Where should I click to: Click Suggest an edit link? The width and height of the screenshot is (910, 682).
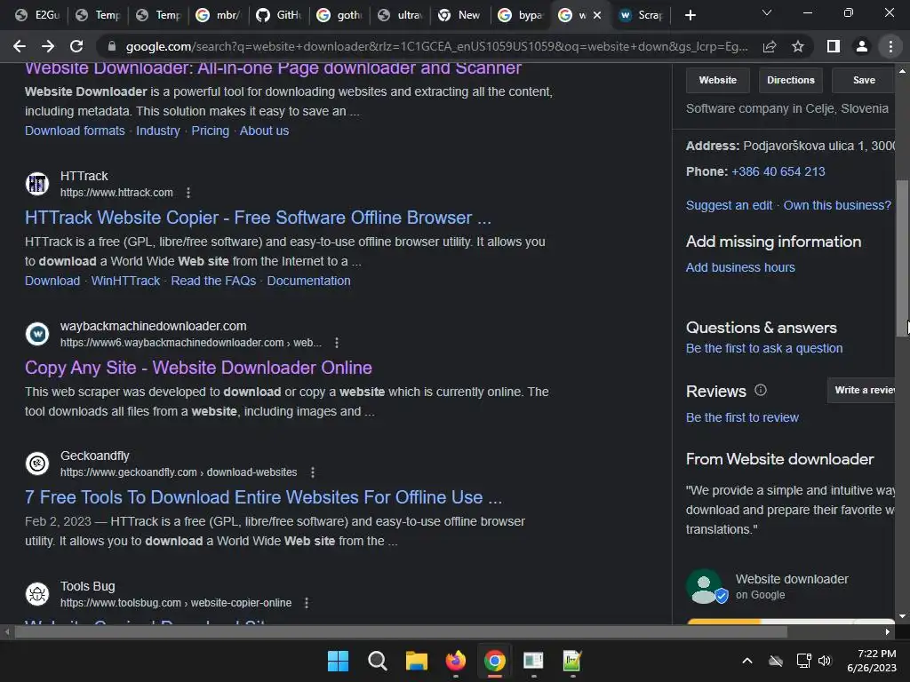[729, 205]
